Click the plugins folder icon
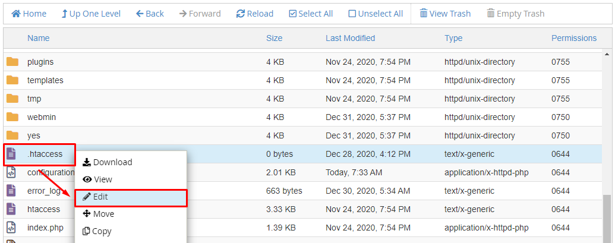Screen dimensions: 615x243 tap(12, 62)
